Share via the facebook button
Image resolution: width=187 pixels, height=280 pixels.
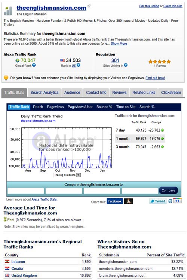[115, 201]
